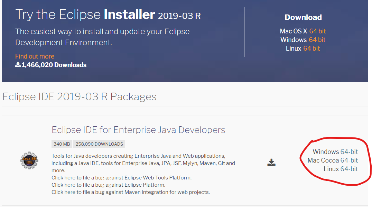Screen dimensions: 372x207
Task: Click the 'easiest way to install' tagline
Action: pos(102,37)
